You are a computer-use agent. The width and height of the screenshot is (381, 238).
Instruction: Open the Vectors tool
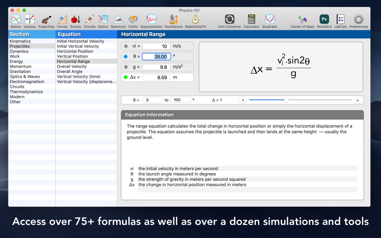(x=29, y=21)
